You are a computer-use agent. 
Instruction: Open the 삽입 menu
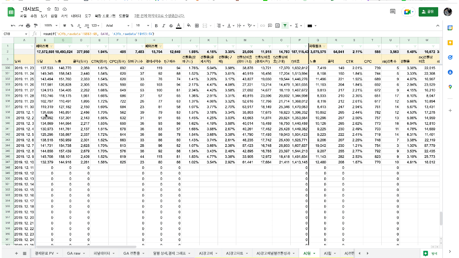pos(54,16)
